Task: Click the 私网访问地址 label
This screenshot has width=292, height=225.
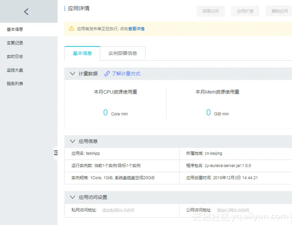Action: tap(84, 210)
